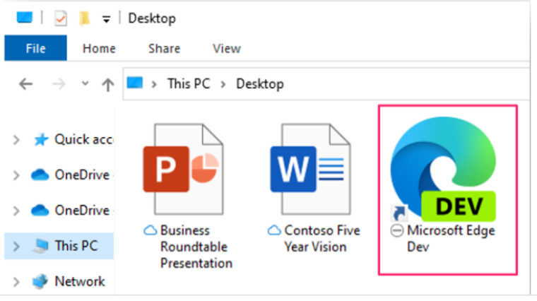Select the Microsoft Edge Dev shortcut icon
The height and width of the screenshot is (301, 537).
[443, 169]
